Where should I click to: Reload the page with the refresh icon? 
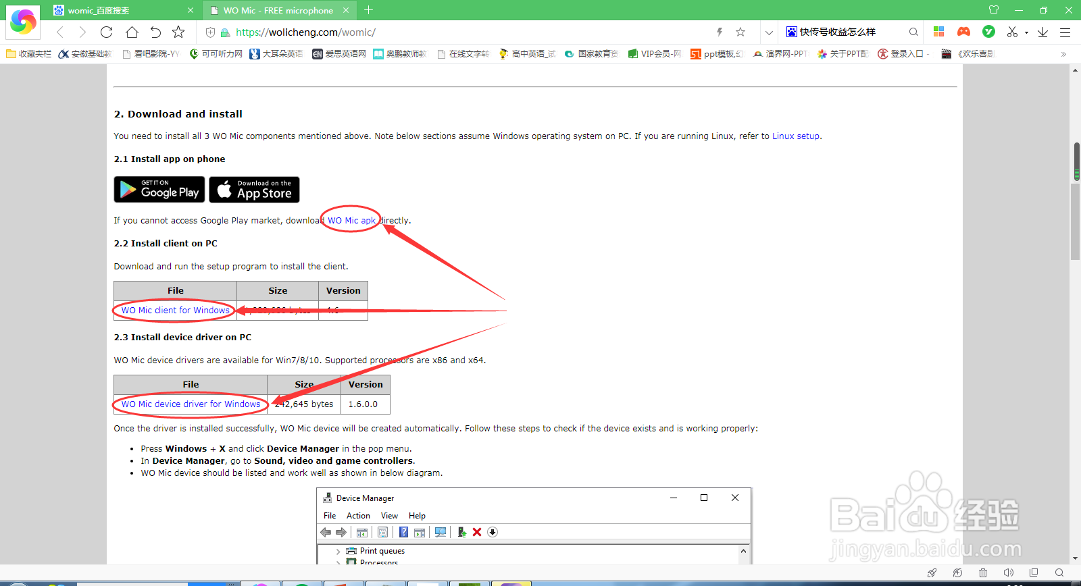click(107, 32)
